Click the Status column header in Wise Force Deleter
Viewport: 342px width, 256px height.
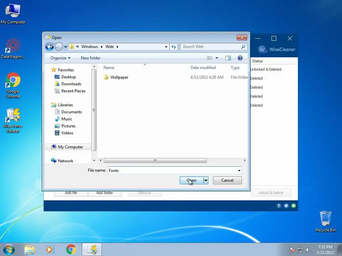tap(258, 61)
